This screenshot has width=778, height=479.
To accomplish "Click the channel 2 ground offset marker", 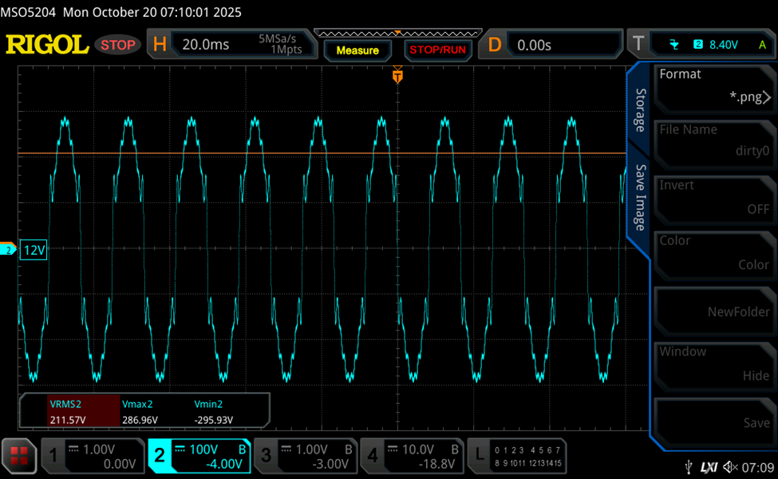I will pyautogui.click(x=10, y=250).
